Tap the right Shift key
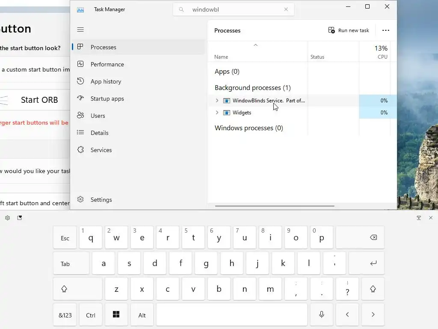This screenshot has height=329, width=438. click(x=373, y=289)
